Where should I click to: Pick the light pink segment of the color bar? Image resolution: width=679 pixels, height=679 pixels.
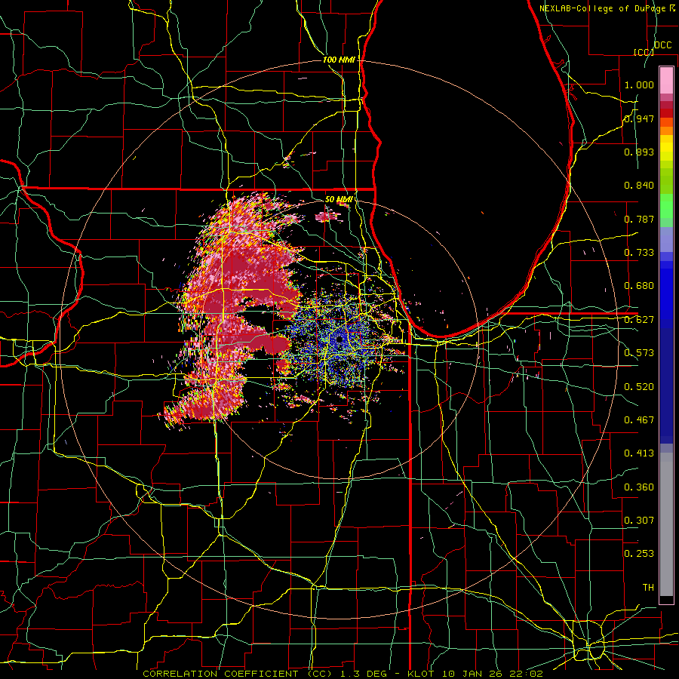pyautogui.click(x=666, y=80)
